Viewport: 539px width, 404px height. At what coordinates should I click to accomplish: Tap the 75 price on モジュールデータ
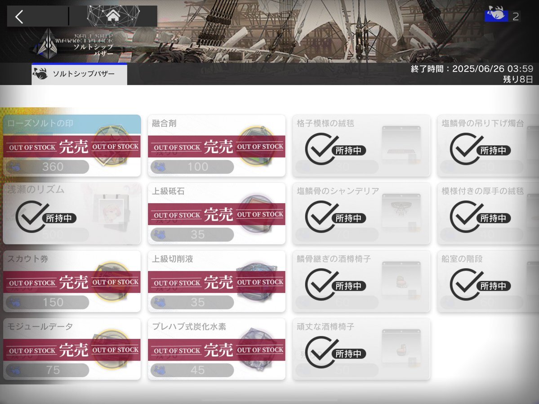pyautogui.click(x=48, y=370)
